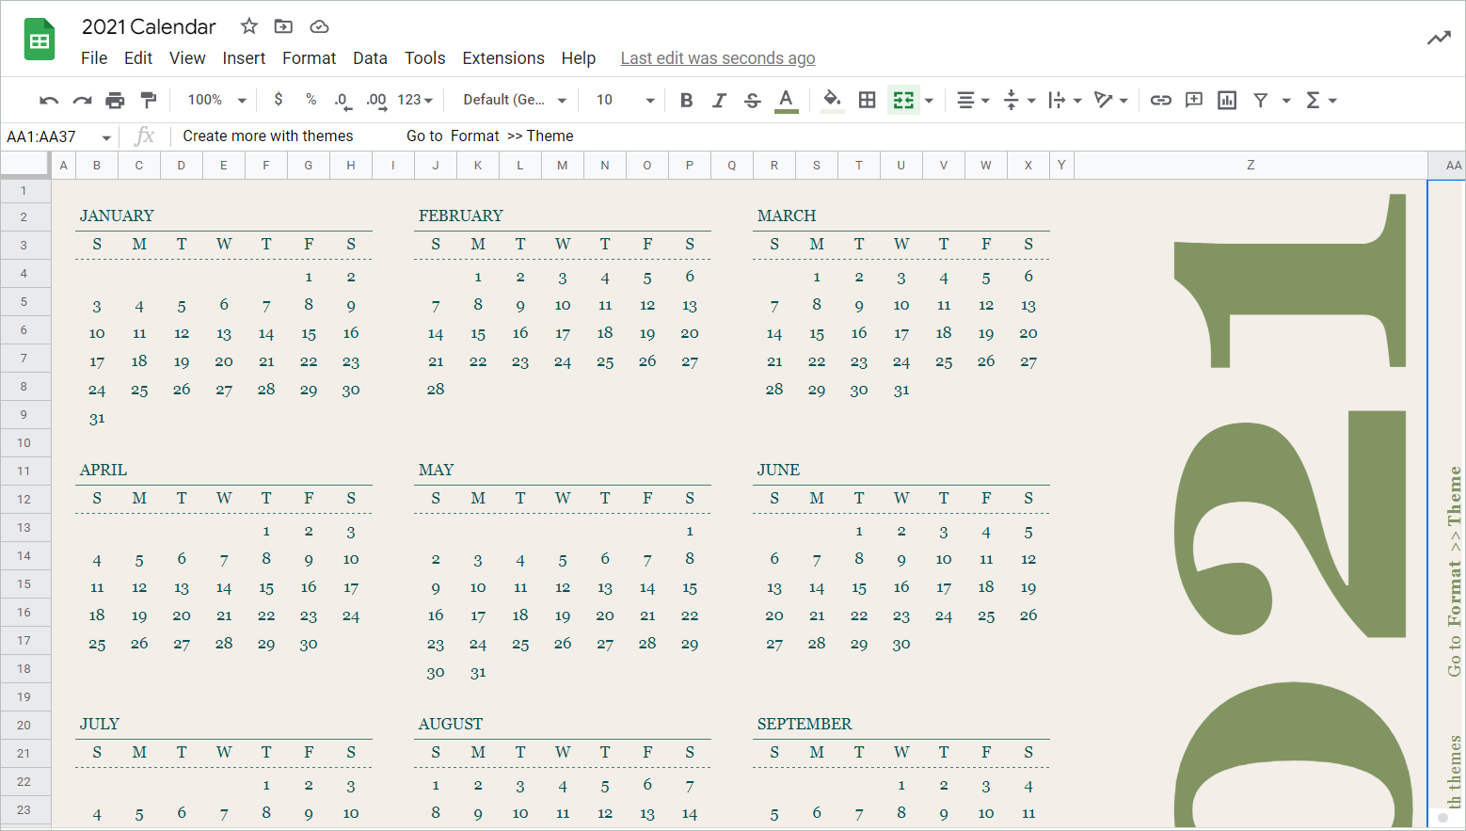Click the Insert link icon

pos(1160,99)
